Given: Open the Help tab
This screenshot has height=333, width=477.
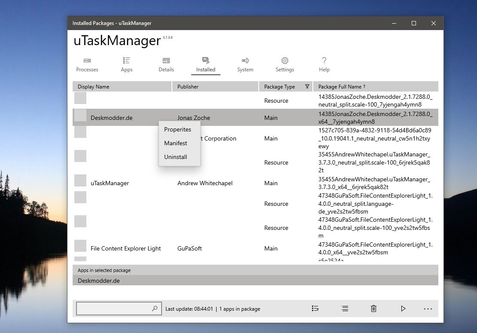Looking at the screenshot, I should coord(324,65).
